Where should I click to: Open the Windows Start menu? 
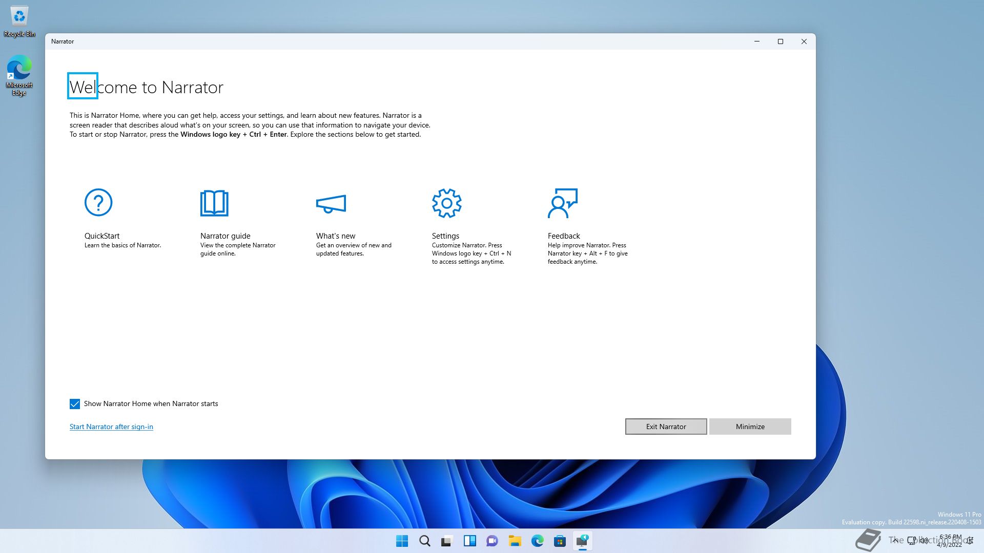(402, 541)
